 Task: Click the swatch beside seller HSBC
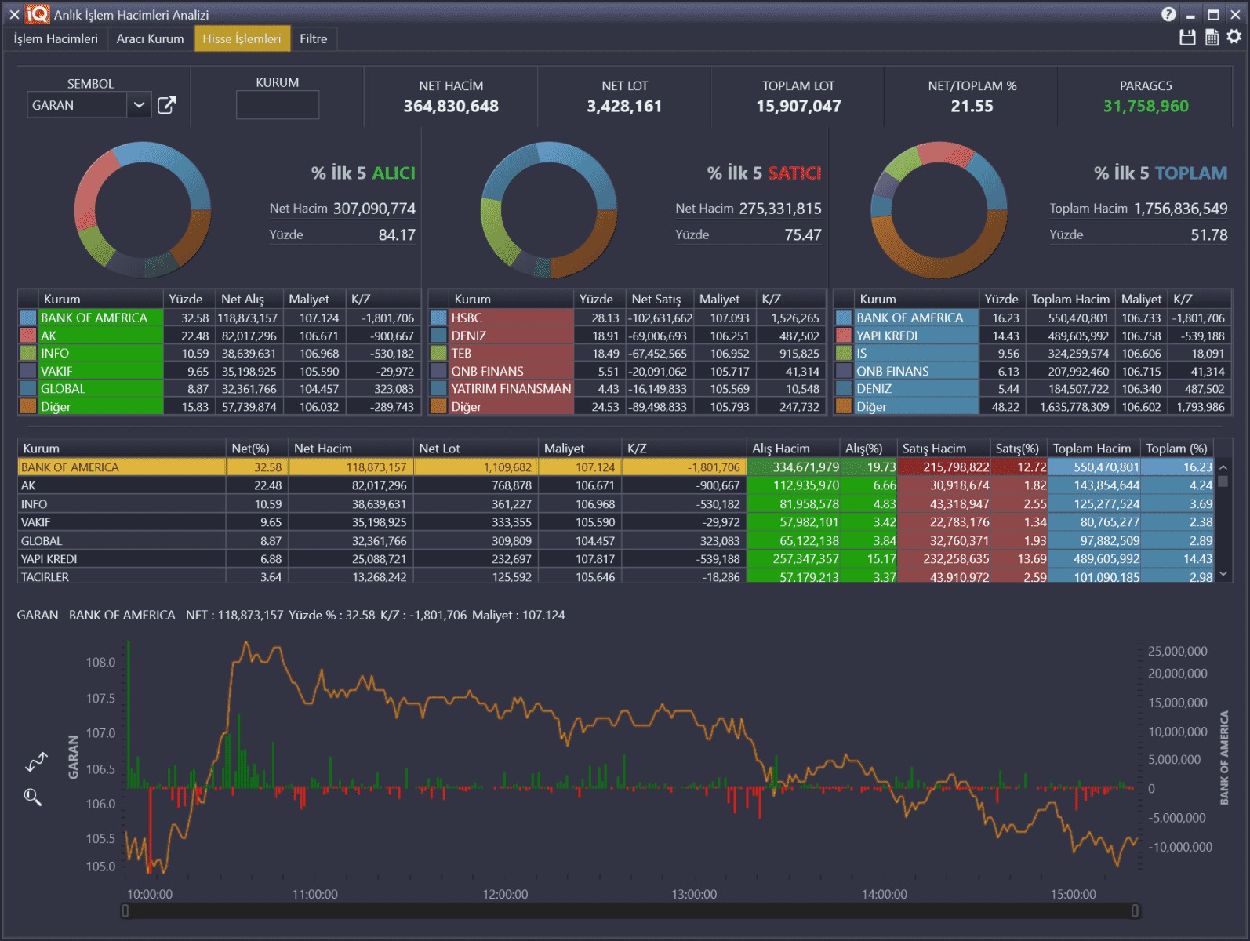click(438, 318)
